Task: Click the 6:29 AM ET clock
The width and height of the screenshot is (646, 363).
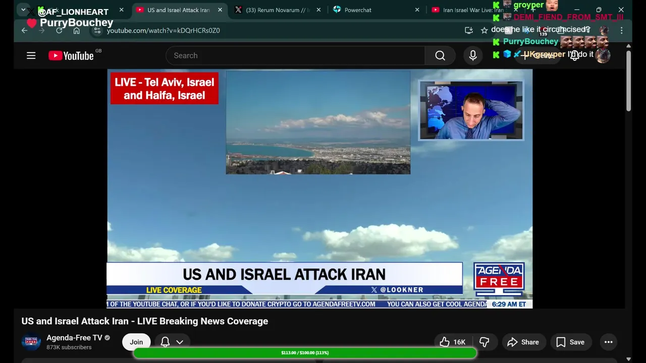Action: (x=509, y=304)
